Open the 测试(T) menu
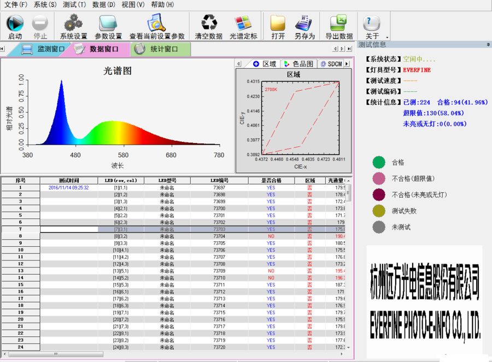This screenshot has height=362, width=492. (74, 5)
